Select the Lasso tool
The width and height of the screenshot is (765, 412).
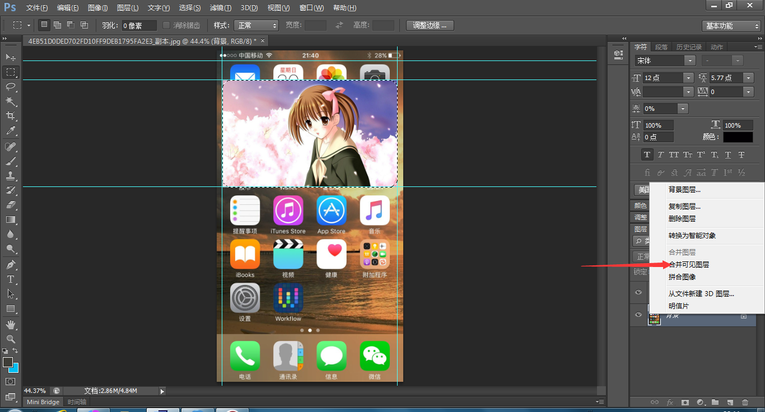(x=10, y=86)
